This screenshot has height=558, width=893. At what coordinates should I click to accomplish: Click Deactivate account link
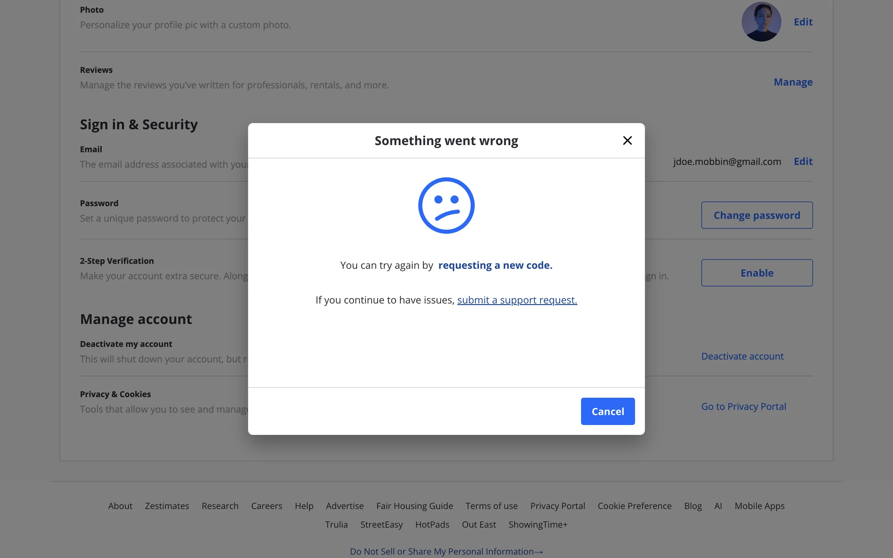(x=742, y=356)
